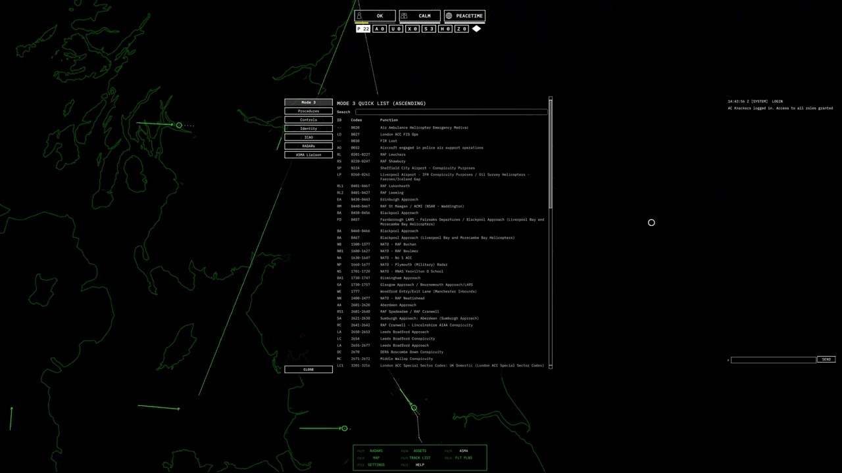The image size is (842, 473).
Task: Open ASMA from the bottom function menu
Action: click(x=464, y=451)
